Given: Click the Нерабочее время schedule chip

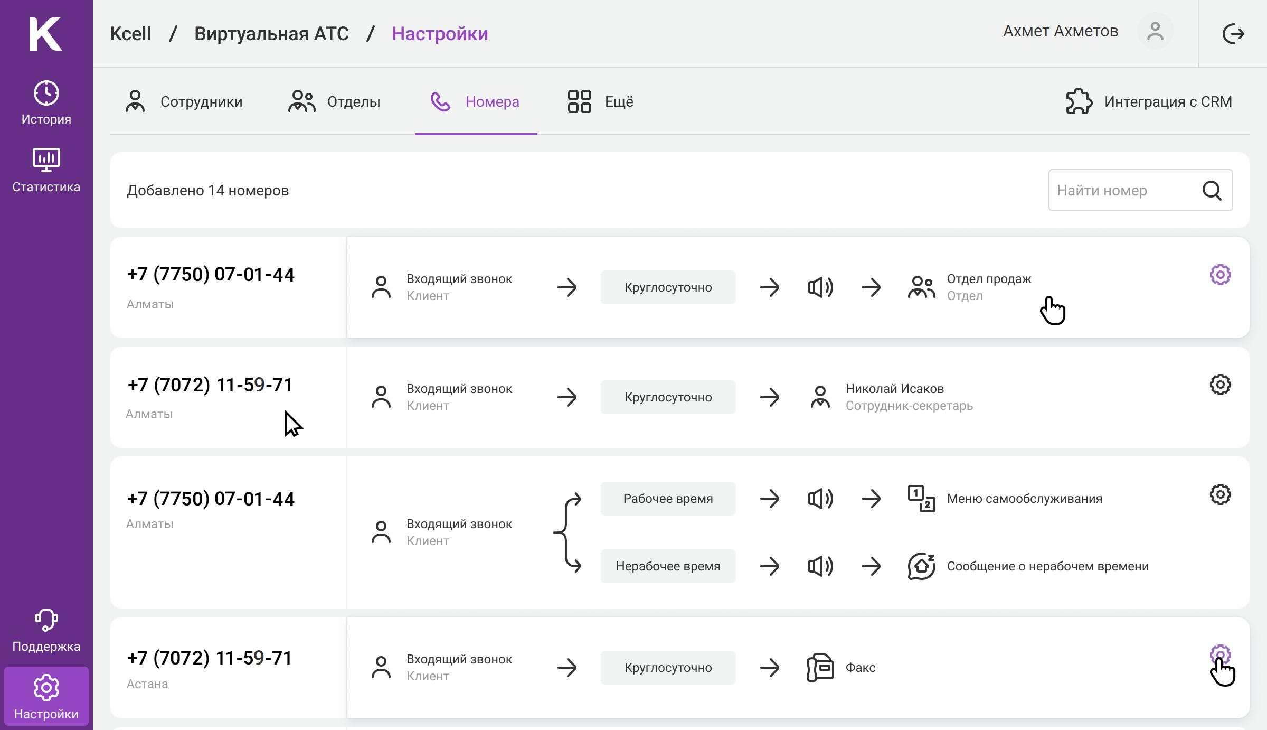Looking at the screenshot, I should 668,566.
